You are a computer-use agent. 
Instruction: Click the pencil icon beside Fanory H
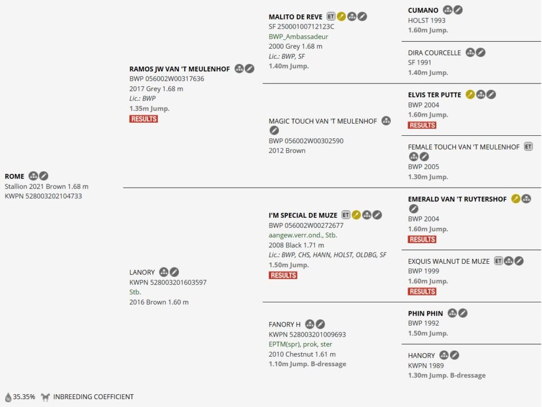click(x=320, y=324)
